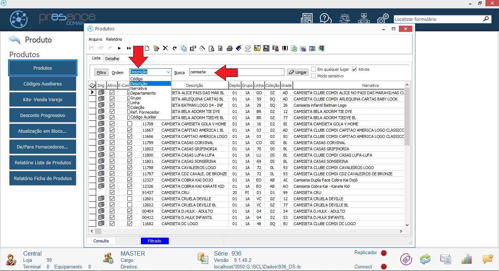499x271 pixels.
Task: Switch to the Detalhe tab
Action: [112, 59]
